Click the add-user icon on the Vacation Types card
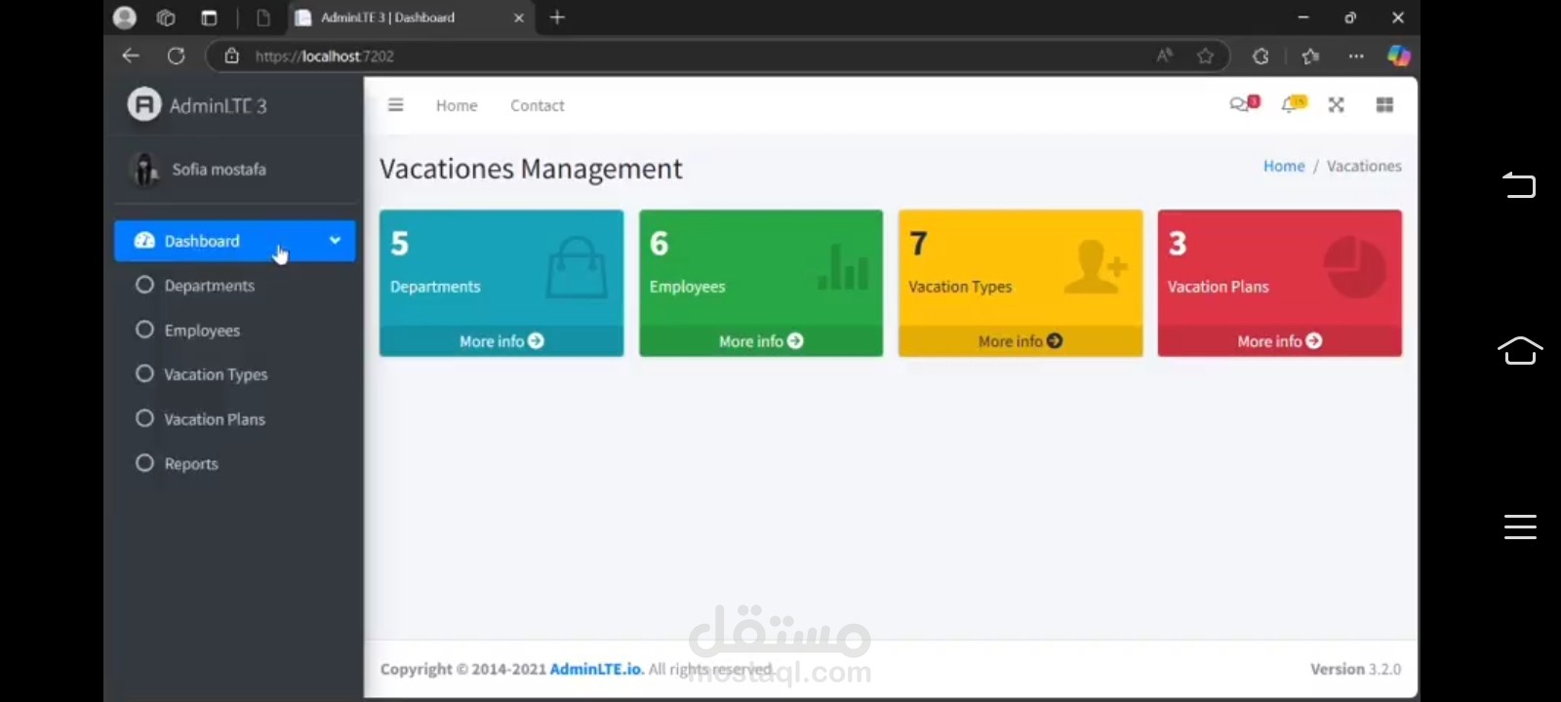Screen dimensions: 1561x702 point(1096,266)
